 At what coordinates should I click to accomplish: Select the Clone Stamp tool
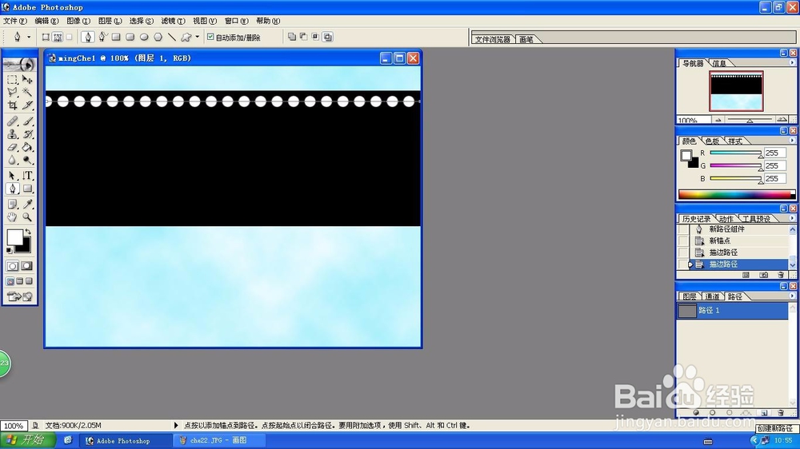click(x=12, y=134)
